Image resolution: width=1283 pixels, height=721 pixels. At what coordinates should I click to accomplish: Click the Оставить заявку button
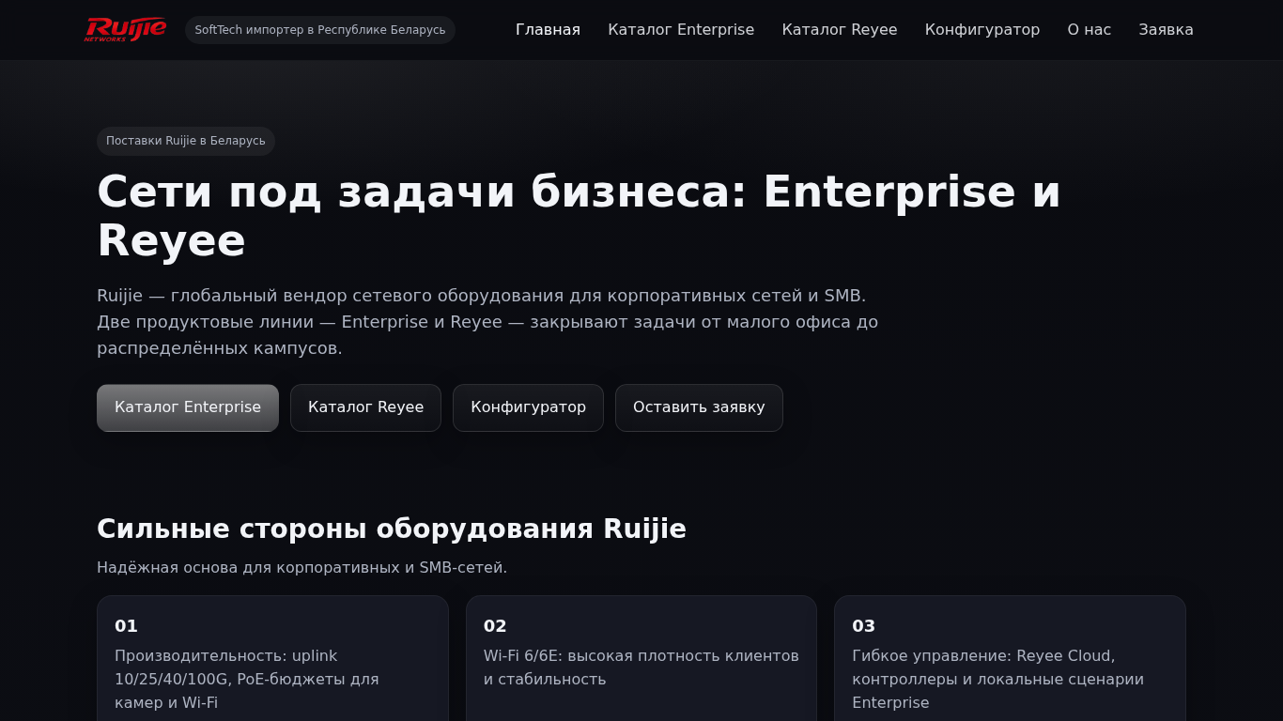(699, 407)
